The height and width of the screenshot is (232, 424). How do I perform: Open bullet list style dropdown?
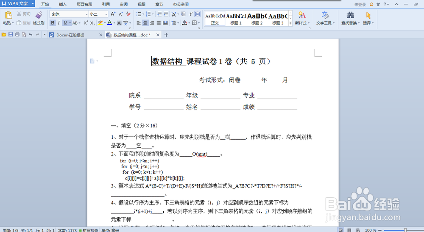point(143,14)
